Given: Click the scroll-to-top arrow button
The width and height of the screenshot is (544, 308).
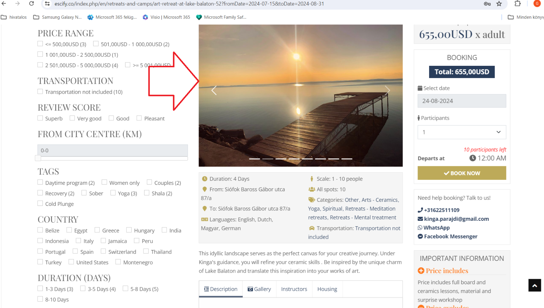Looking at the screenshot, I should click(534, 285).
